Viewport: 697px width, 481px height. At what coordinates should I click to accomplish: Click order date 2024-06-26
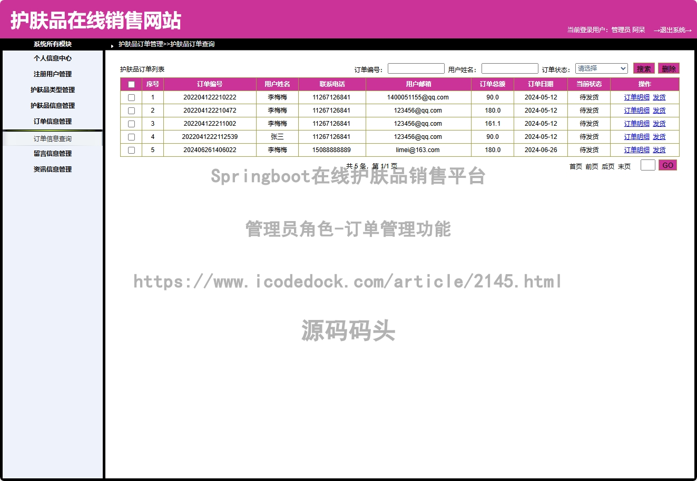click(x=541, y=150)
